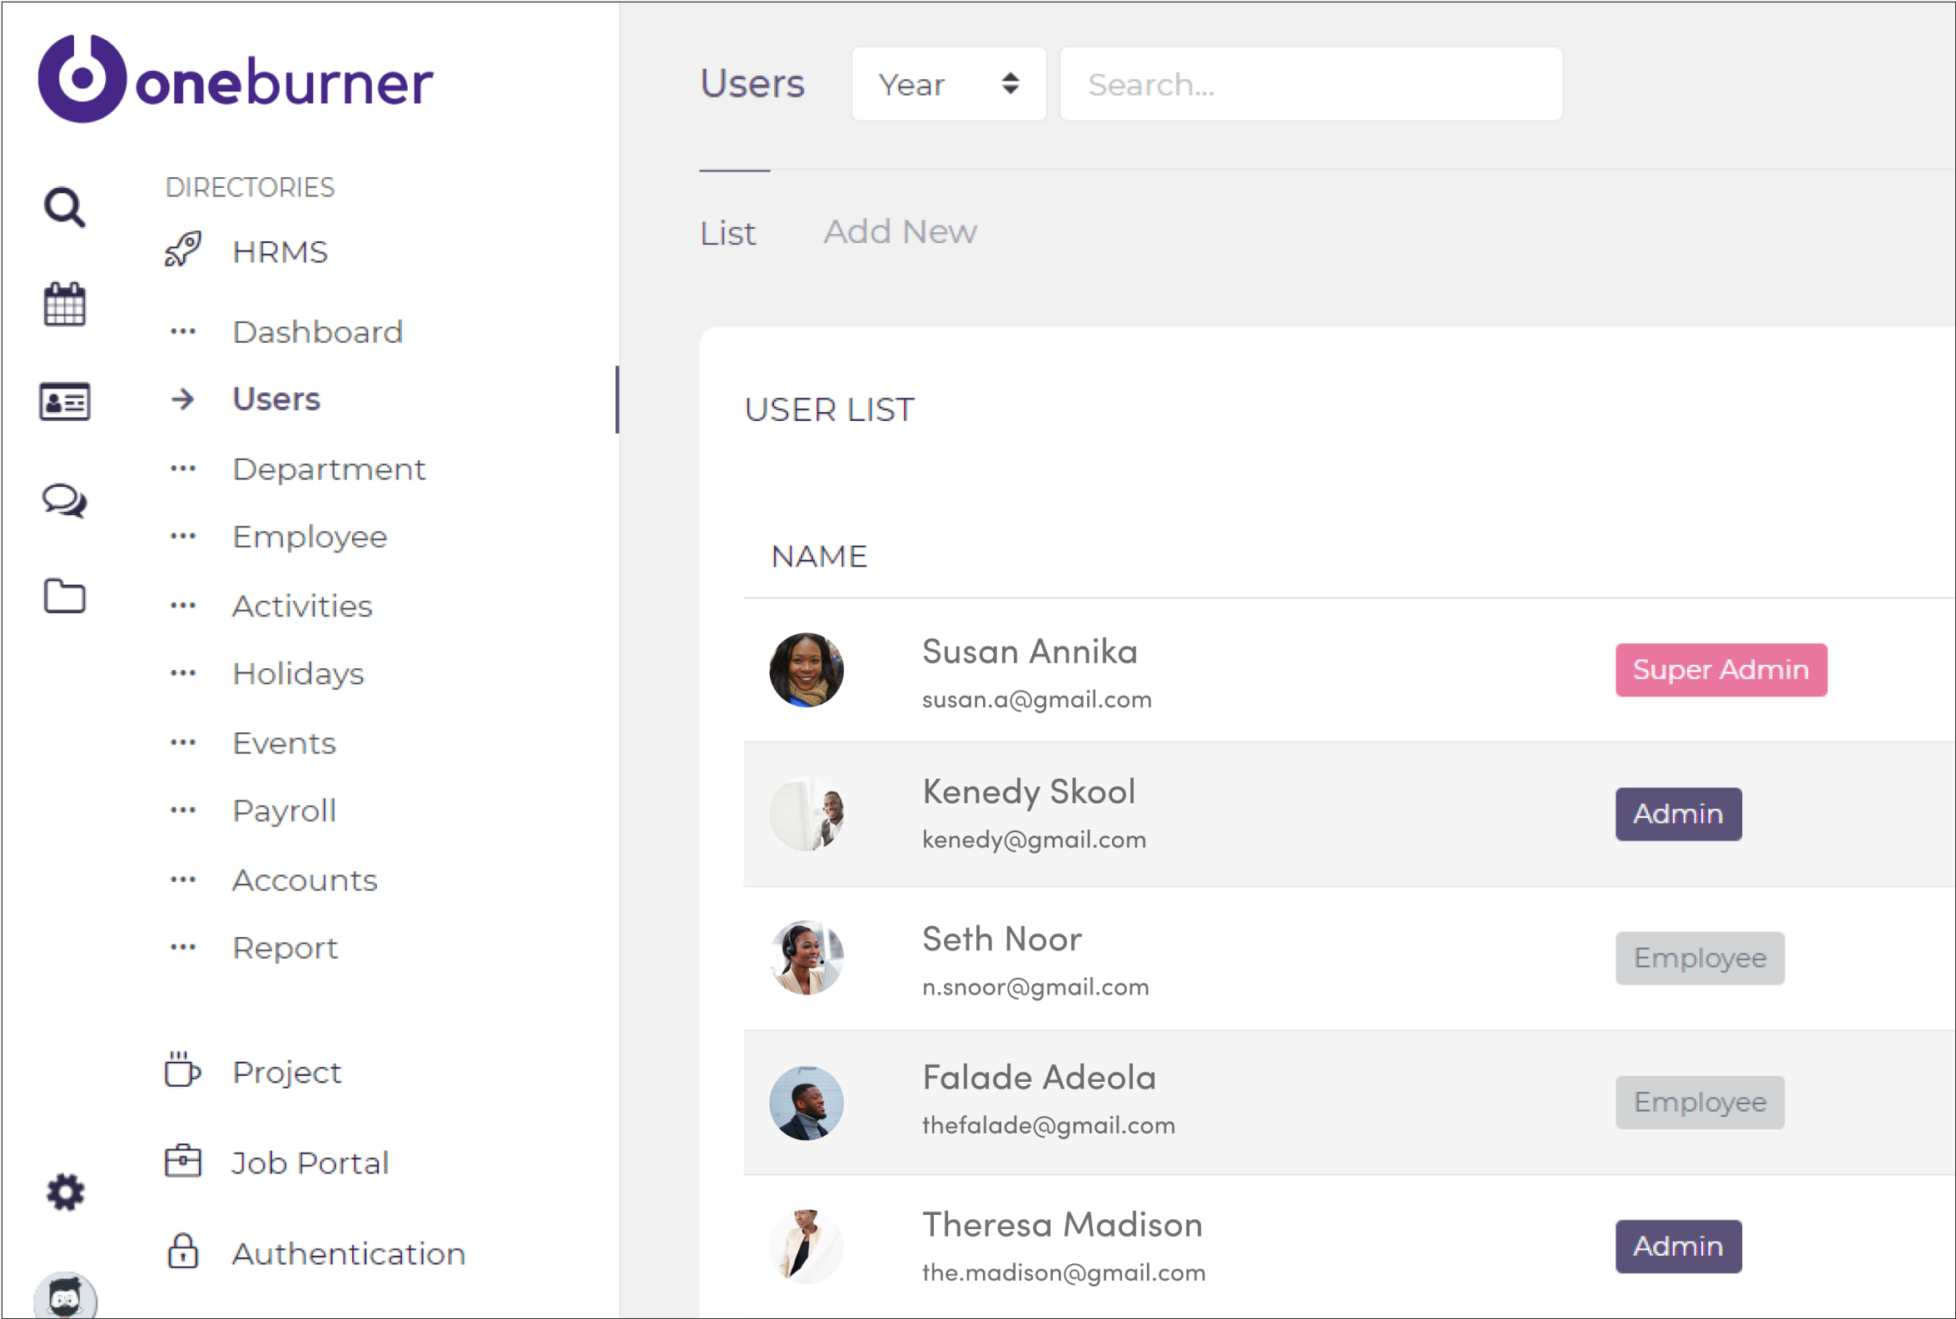Open the chat bubbles sidebar icon
Viewport: 1956px width, 1319px height.
click(x=65, y=500)
